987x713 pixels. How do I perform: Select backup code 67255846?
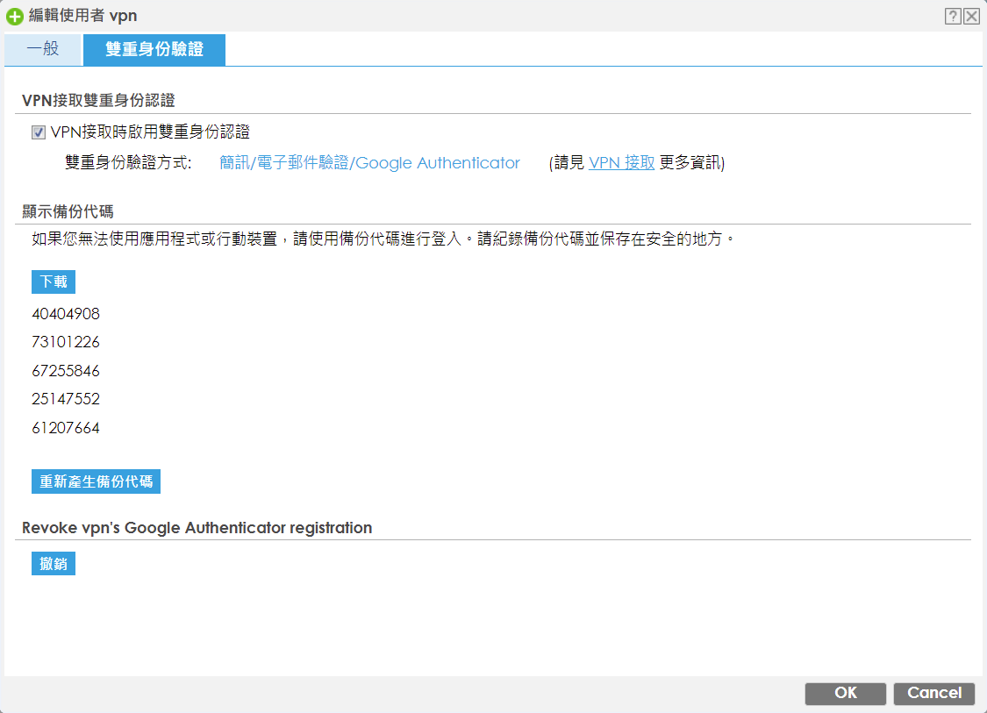[x=66, y=371]
